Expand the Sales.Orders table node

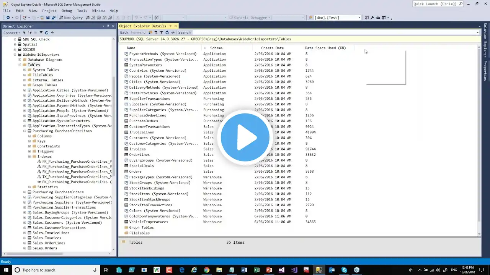coord(24,248)
